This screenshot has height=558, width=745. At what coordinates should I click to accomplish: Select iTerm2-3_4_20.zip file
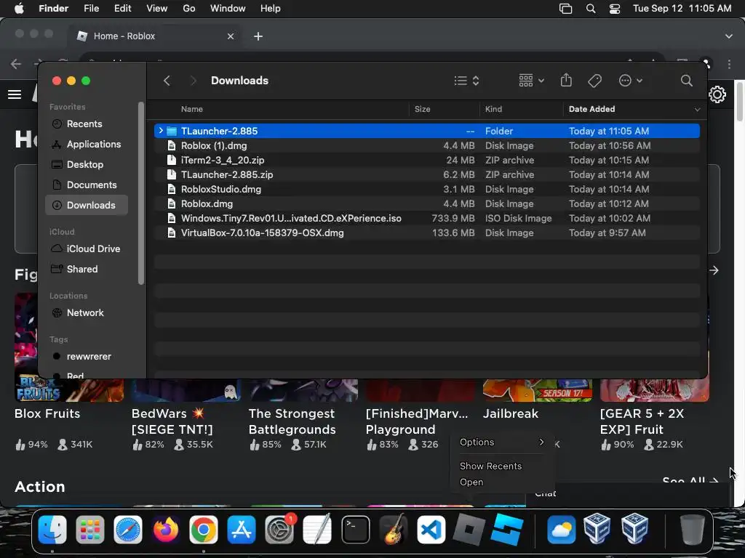tap(426, 160)
